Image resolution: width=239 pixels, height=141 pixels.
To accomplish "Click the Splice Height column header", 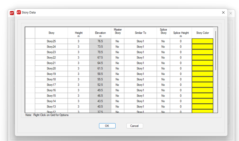I will [x=181, y=33].
